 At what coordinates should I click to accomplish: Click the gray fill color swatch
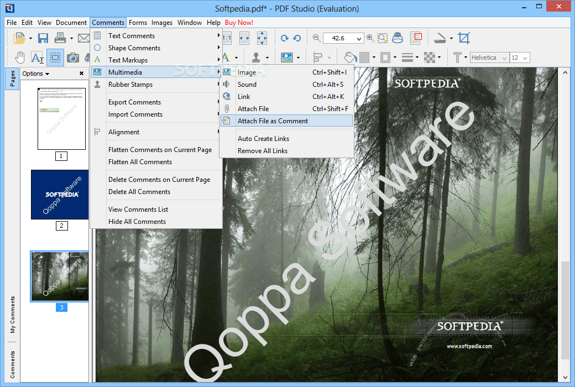pyautogui.click(x=364, y=57)
